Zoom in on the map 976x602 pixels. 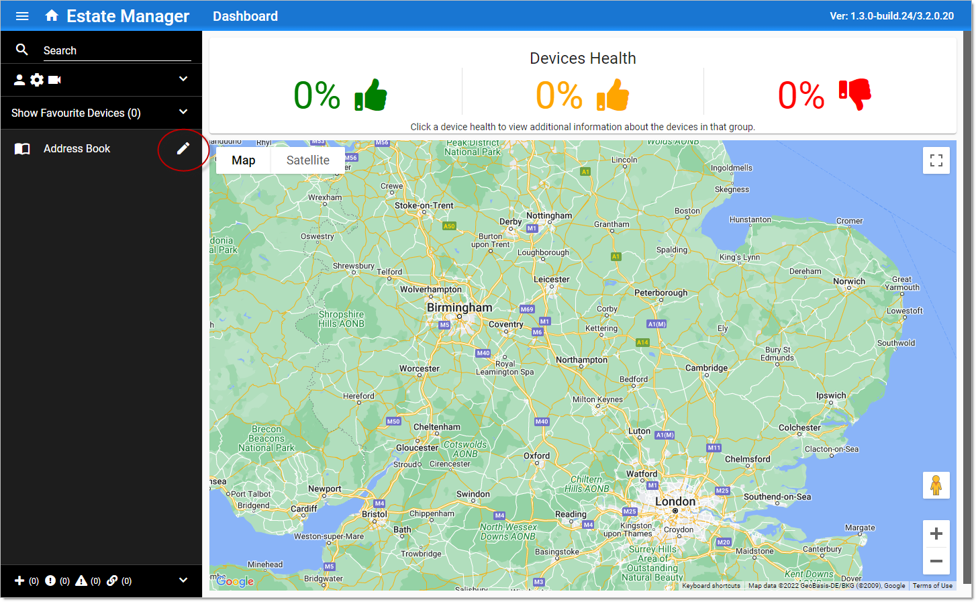pos(936,534)
